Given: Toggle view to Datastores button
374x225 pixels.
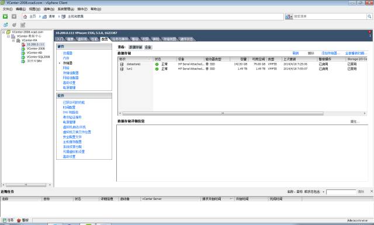Looking at the screenshot, I should point(136,47).
